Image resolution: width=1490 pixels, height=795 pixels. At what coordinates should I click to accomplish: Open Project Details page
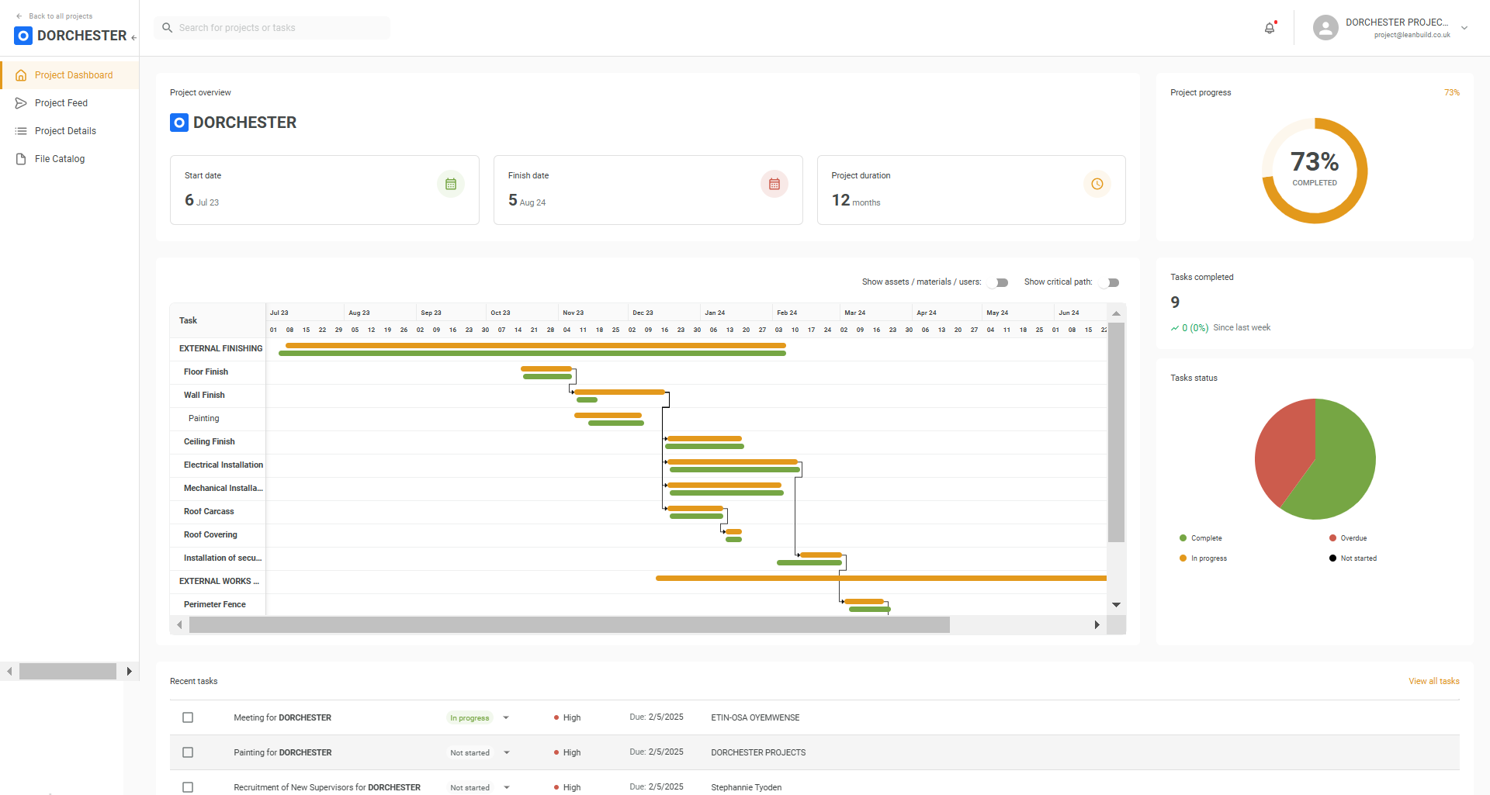65,131
